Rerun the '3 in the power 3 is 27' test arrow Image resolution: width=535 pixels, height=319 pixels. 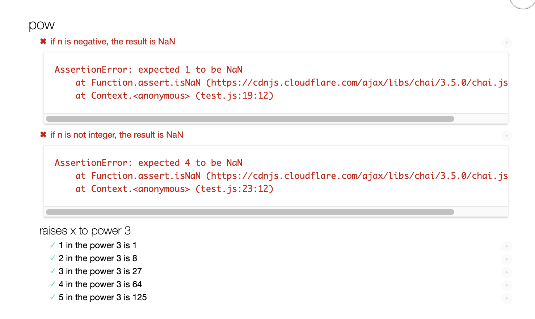pyautogui.click(x=507, y=272)
